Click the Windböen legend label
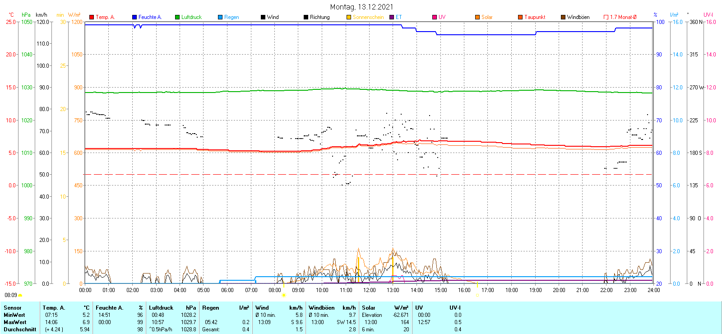Screen dimensions: 722x334 [x=578, y=17]
